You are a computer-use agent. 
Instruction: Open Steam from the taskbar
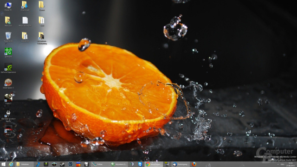click(x=62, y=164)
